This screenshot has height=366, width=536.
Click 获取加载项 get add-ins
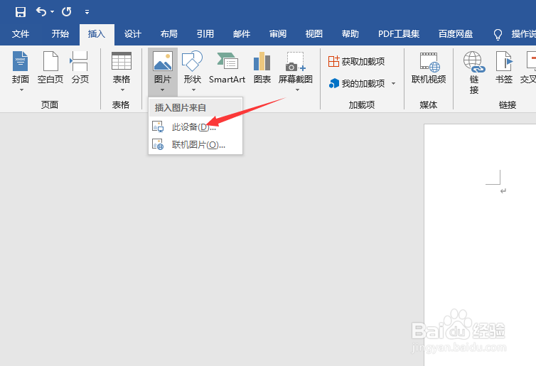click(x=357, y=62)
